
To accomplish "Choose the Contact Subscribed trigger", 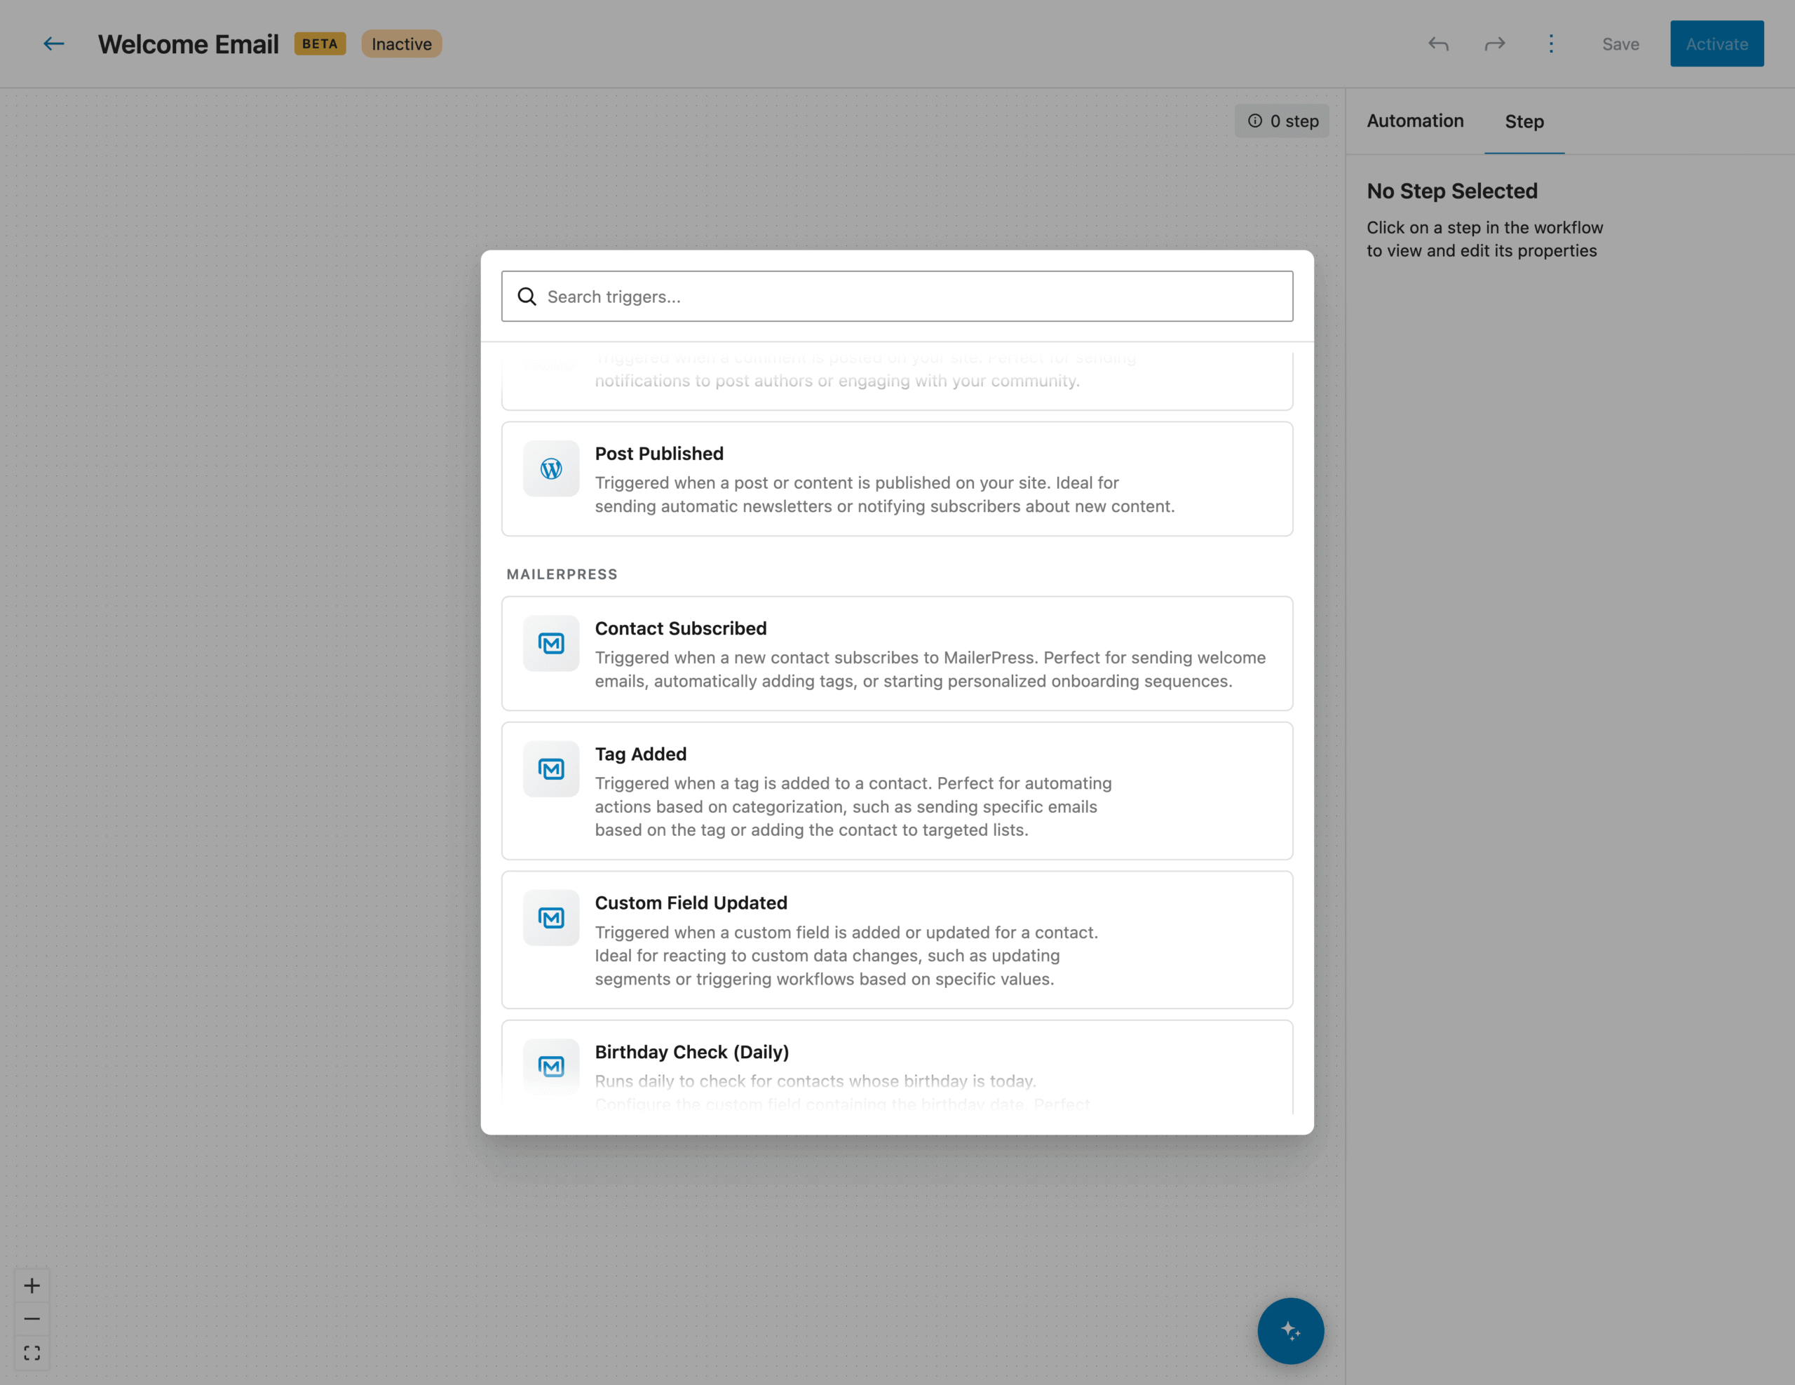I will (x=897, y=654).
